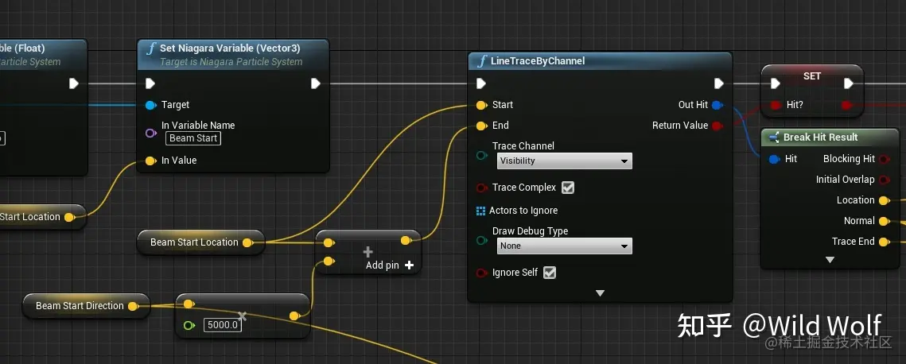Click the Beam Start Direction variable output pin
Image resolution: width=906 pixels, height=364 pixels.
click(133, 306)
